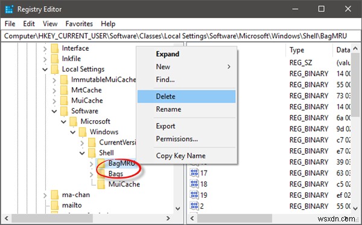362x225 pixels.
Task: Click binary value icon for entry 19
Action: click(194, 195)
